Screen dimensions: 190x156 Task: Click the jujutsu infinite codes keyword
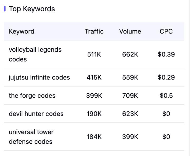point(39,77)
